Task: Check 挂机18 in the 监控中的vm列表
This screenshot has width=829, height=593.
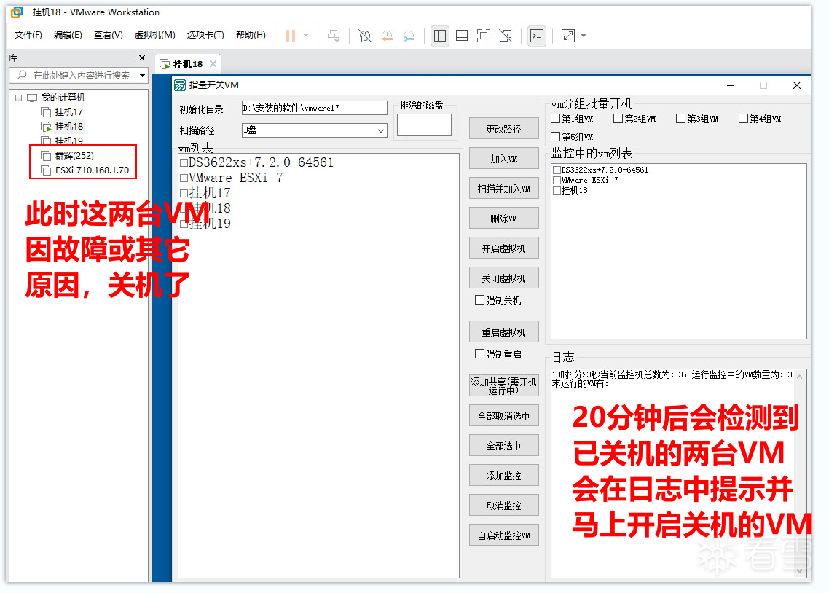Action: [557, 191]
